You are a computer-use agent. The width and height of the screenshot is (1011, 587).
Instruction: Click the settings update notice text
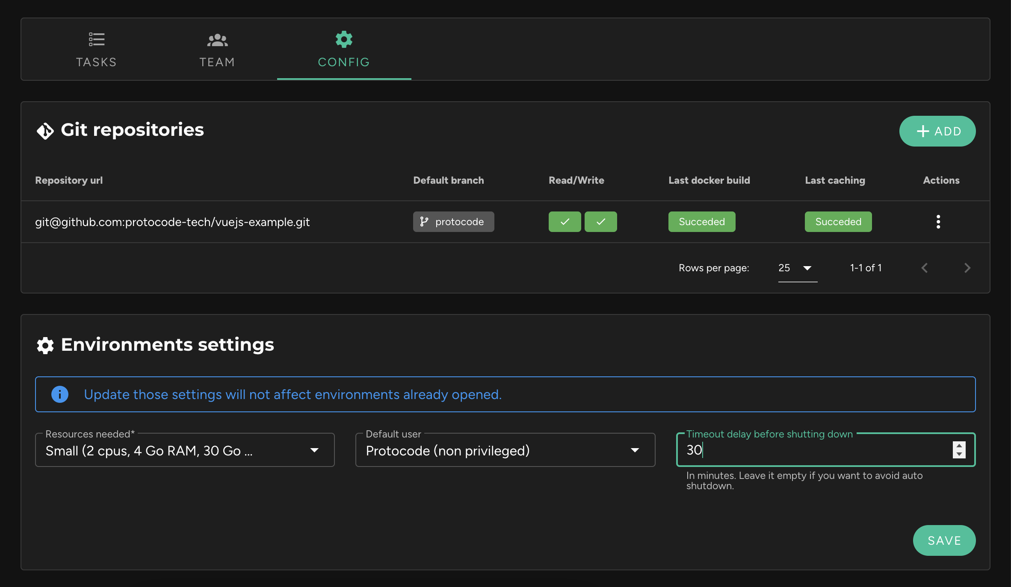pyautogui.click(x=293, y=394)
